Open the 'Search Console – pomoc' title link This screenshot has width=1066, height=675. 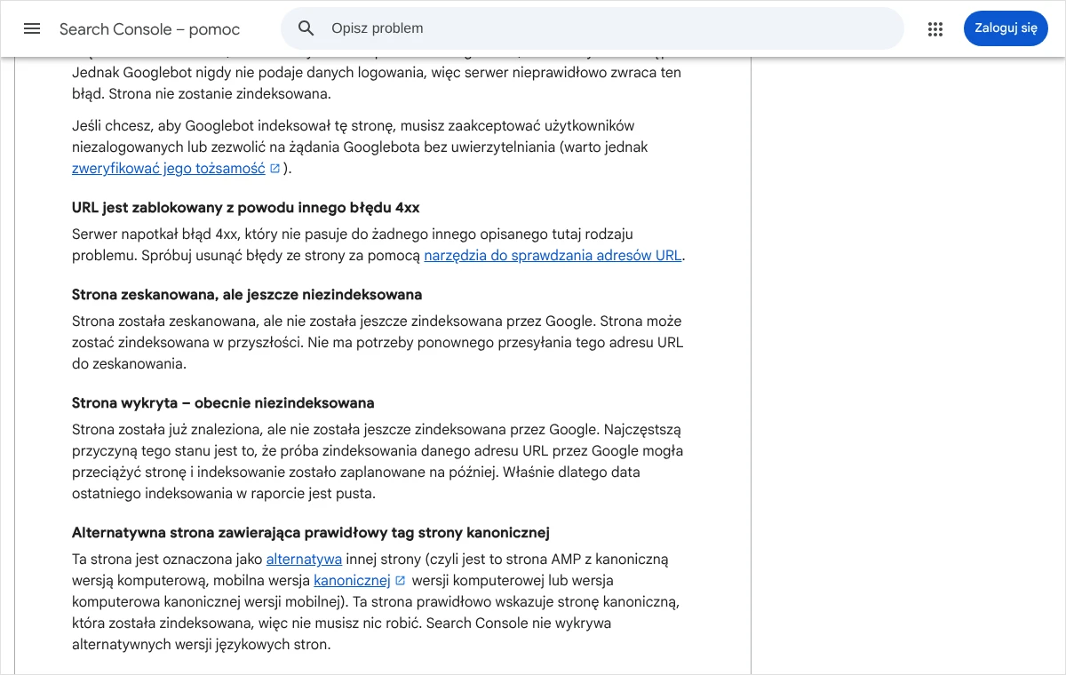(150, 29)
